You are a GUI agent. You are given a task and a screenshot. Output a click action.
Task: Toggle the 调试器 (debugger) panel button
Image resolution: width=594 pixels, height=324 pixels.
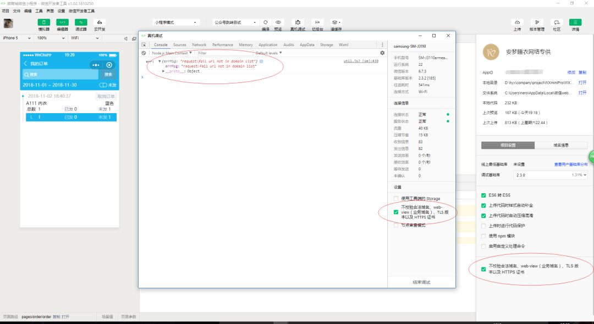(x=81, y=23)
